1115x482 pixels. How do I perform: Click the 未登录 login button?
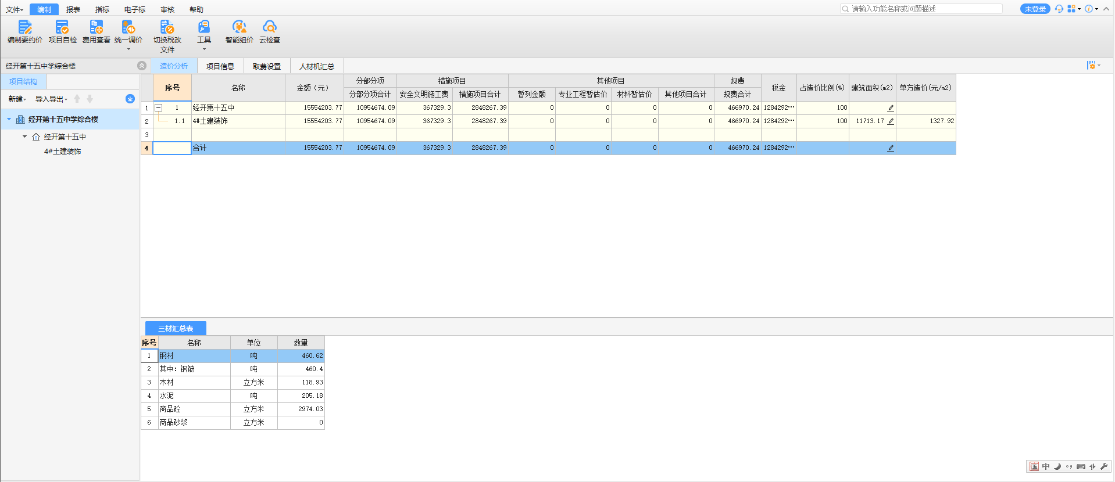(x=1035, y=9)
